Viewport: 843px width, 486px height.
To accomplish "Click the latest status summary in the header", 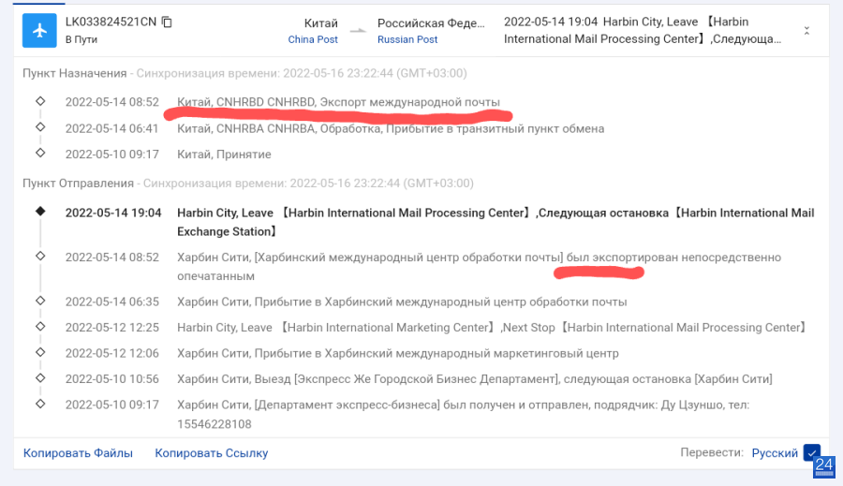I will coord(643,31).
